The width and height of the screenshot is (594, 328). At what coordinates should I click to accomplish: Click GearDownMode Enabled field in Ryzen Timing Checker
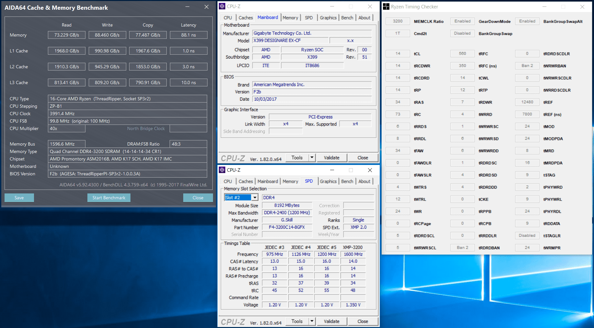point(463,21)
